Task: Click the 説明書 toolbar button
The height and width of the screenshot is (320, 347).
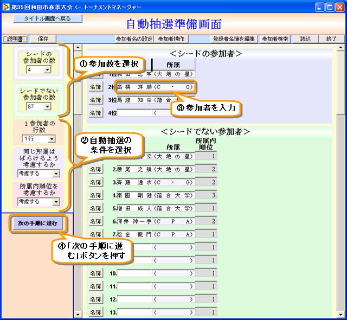Action: coord(14,39)
